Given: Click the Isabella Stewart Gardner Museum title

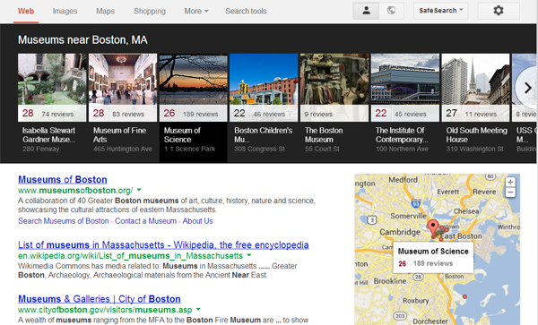Looking at the screenshot, I should pos(48,135).
